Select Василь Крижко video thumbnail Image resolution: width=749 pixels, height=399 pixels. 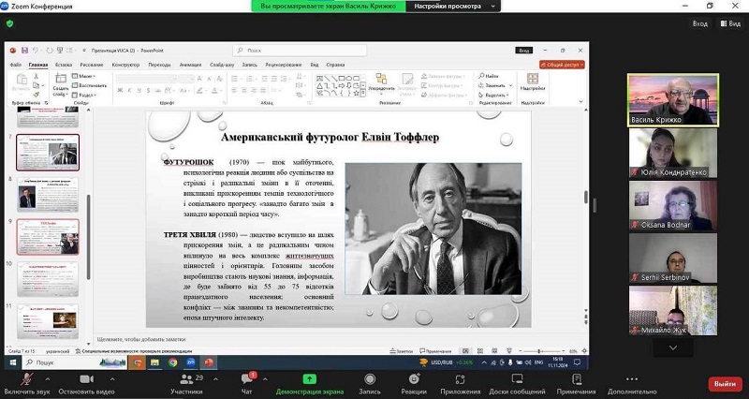tap(673, 100)
